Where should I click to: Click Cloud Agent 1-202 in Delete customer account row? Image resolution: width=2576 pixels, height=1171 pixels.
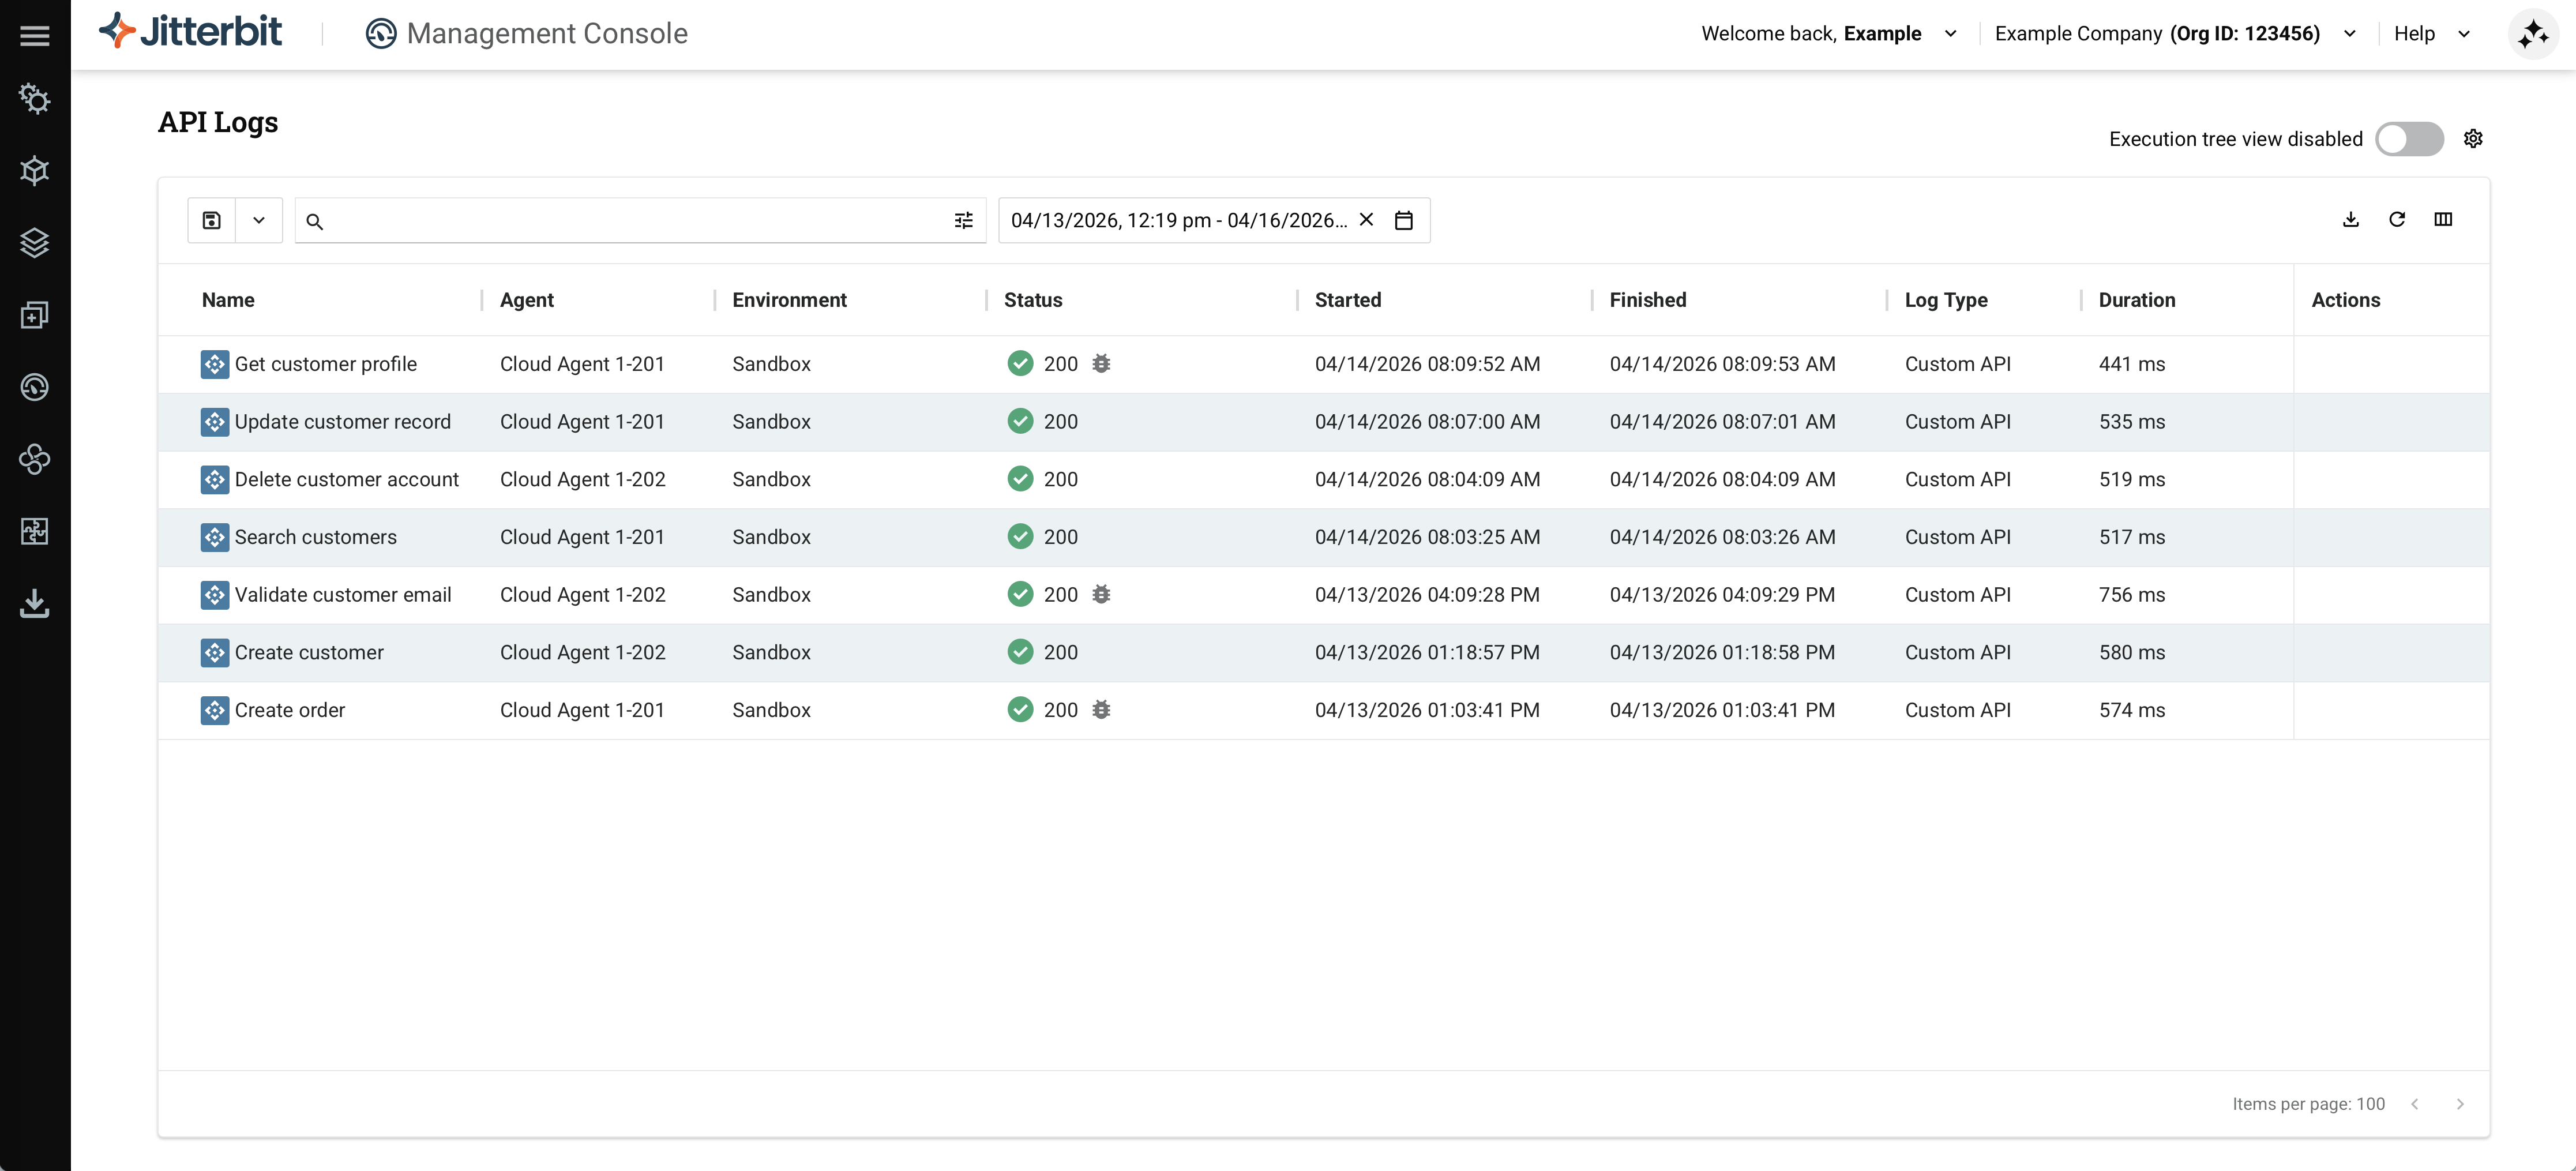coord(582,479)
